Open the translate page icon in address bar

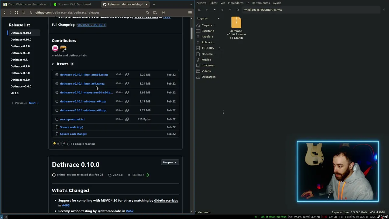click(147, 12)
